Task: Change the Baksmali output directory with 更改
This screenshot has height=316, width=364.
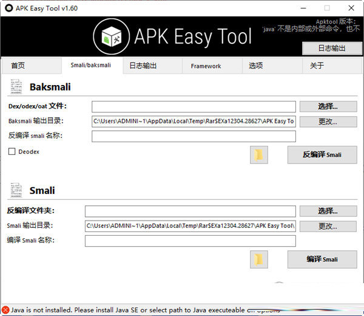Action: click(x=328, y=122)
